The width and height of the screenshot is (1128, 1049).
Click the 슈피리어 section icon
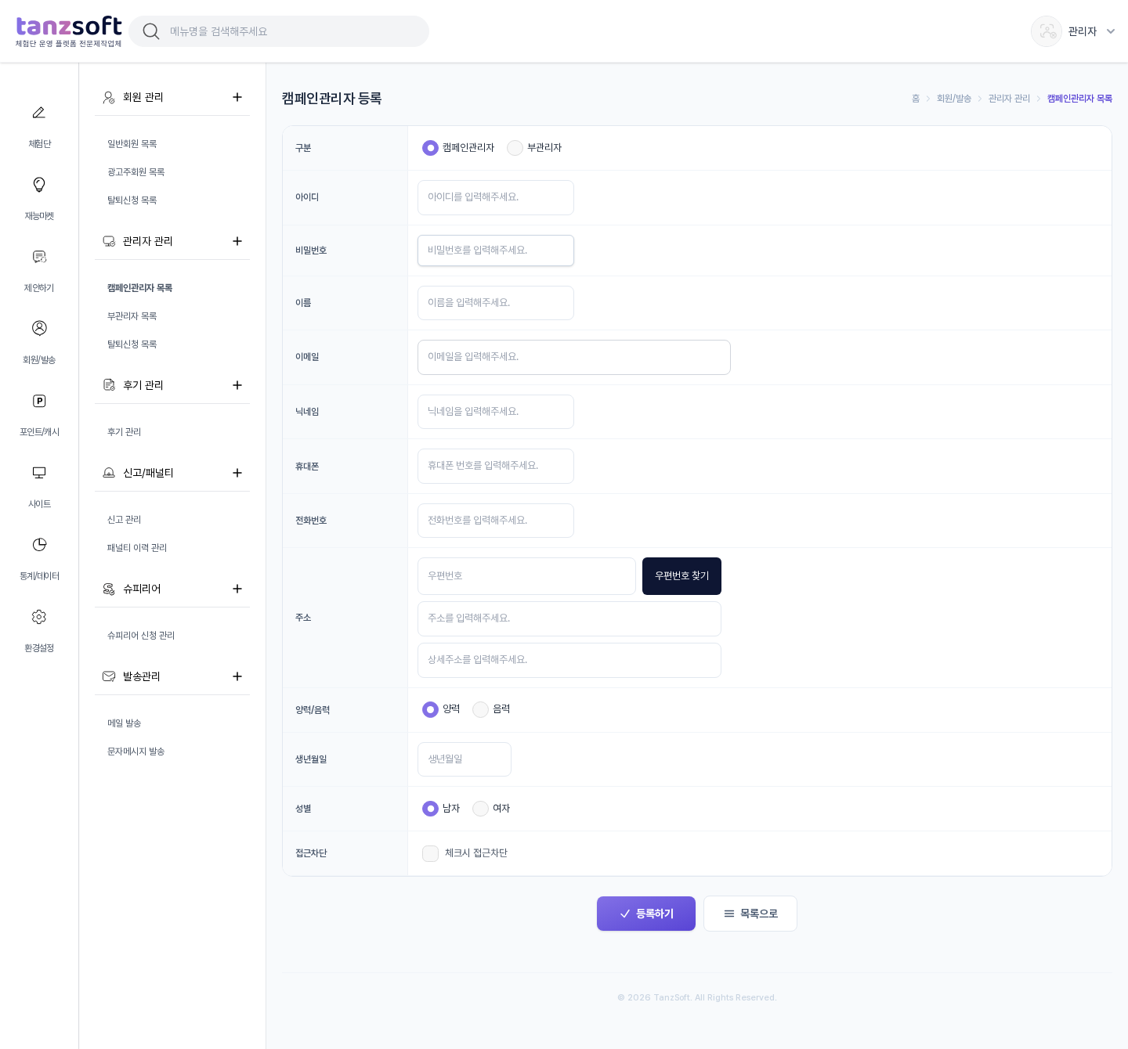109,589
